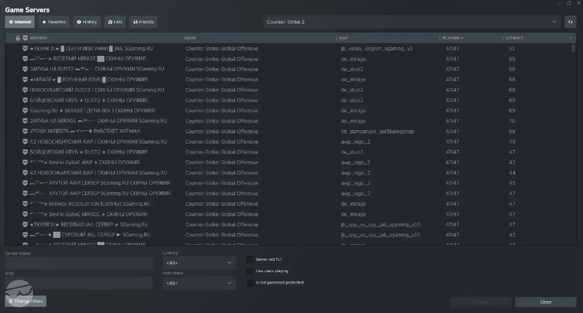This screenshot has height=313, width=583.
Task: Click shield icon of ttt_damcanyon_surfjbamgbhop server row
Action: pyautogui.click(x=25, y=132)
